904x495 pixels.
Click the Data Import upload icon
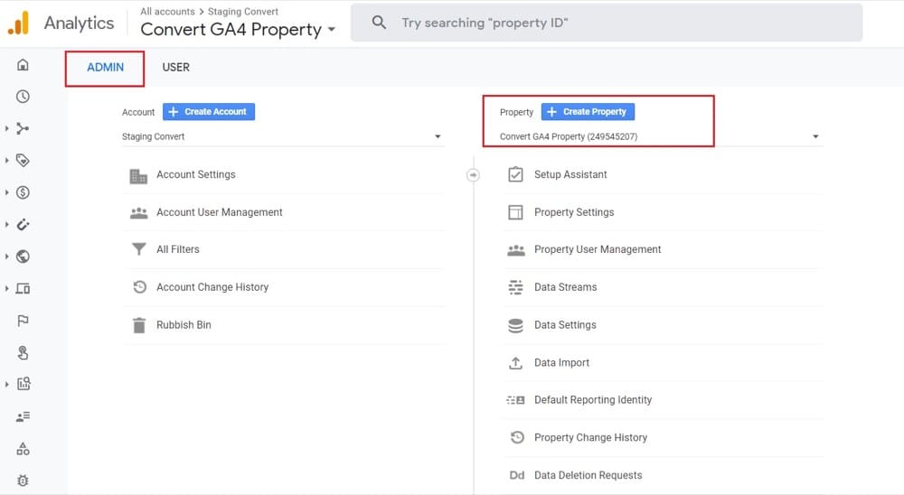click(x=515, y=362)
